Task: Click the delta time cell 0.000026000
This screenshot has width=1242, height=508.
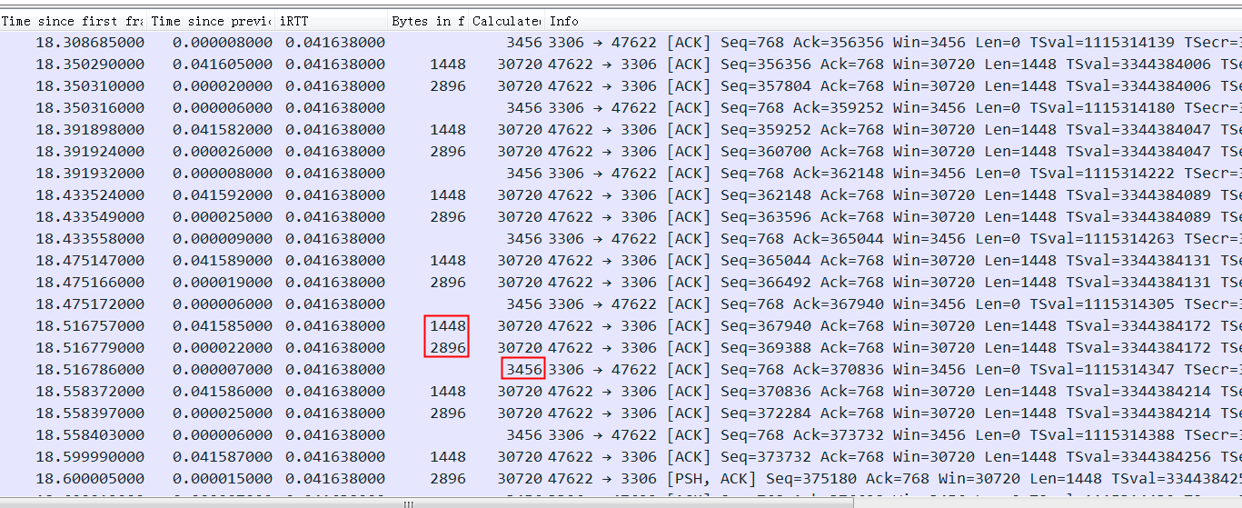Action: click(x=223, y=152)
